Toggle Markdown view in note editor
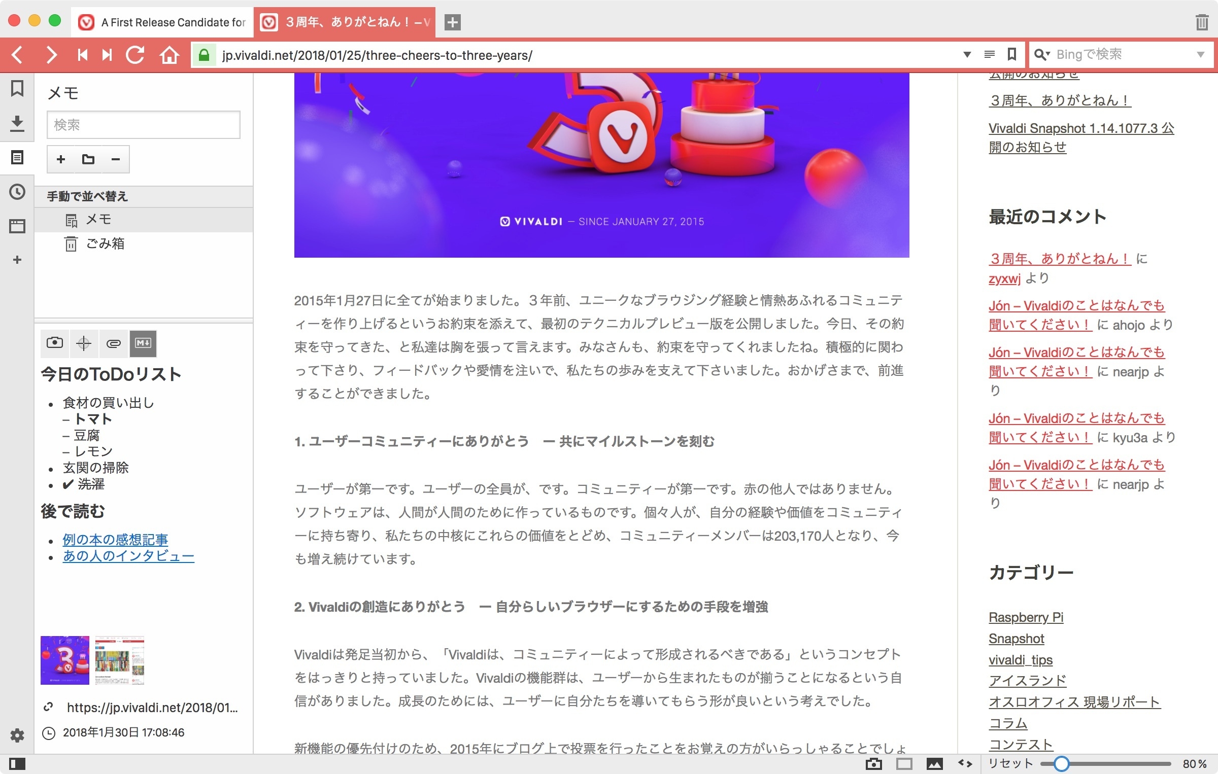The width and height of the screenshot is (1218, 774). (x=143, y=343)
